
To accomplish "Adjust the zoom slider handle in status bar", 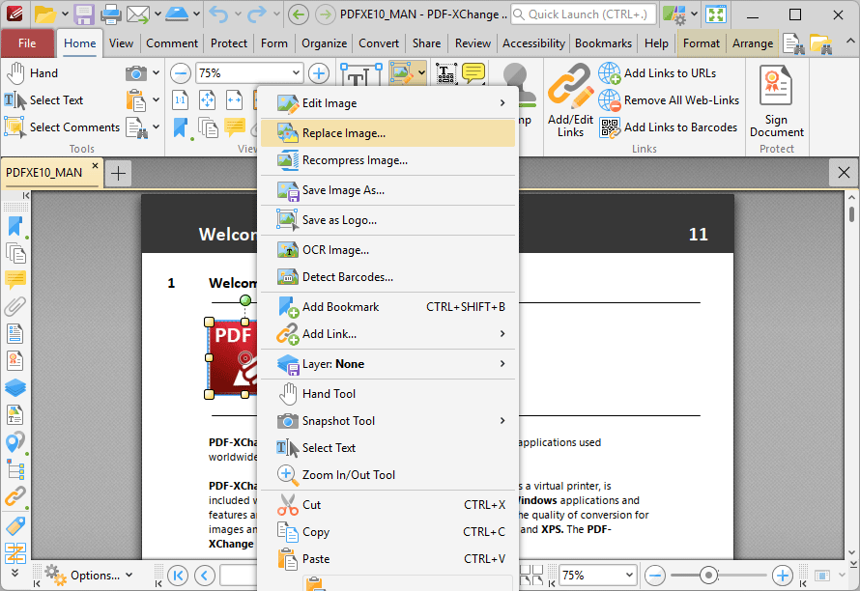I will (708, 576).
